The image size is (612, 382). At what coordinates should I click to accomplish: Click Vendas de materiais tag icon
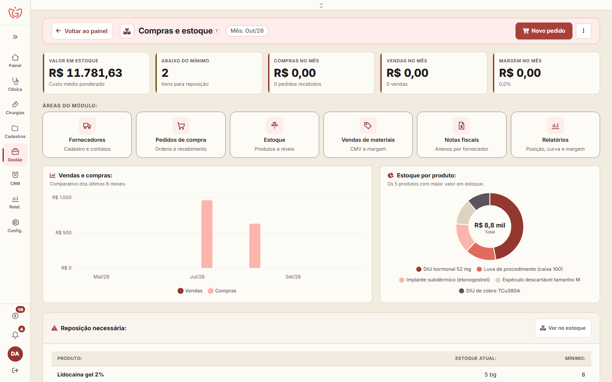pos(368,126)
